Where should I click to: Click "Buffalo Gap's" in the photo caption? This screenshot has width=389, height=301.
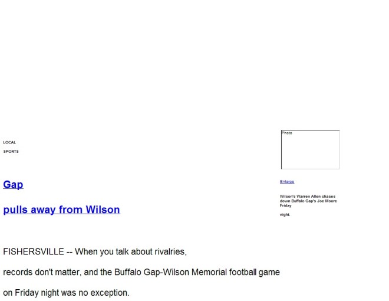click(304, 201)
